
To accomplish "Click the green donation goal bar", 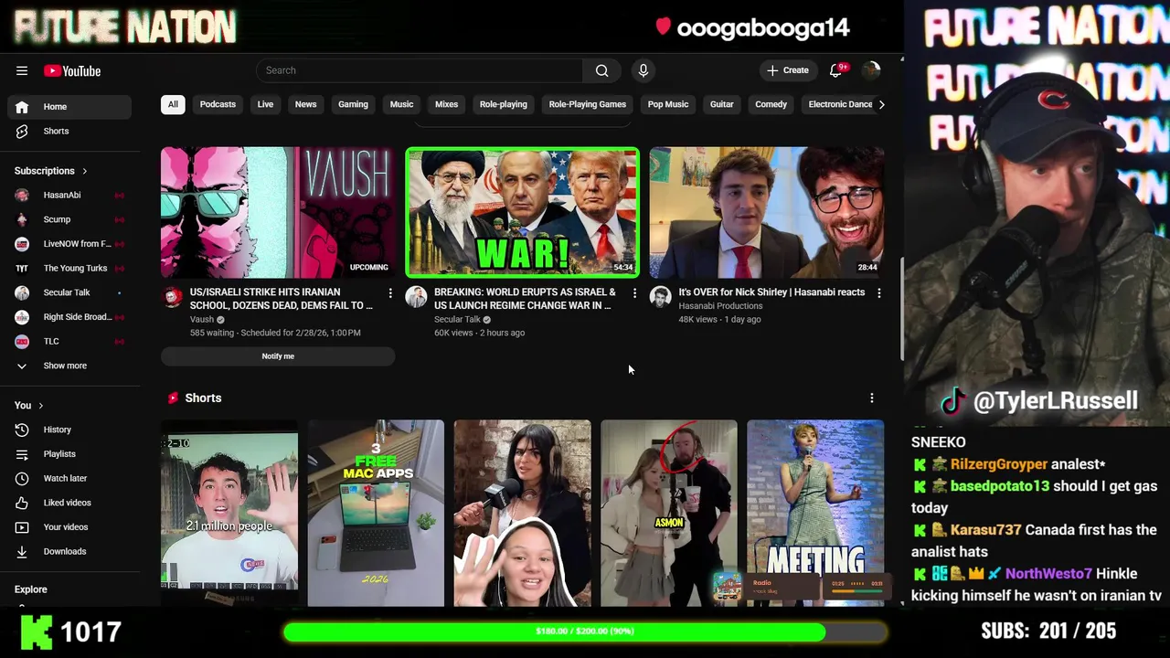I will pyautogui.click(x=585, y=631).
